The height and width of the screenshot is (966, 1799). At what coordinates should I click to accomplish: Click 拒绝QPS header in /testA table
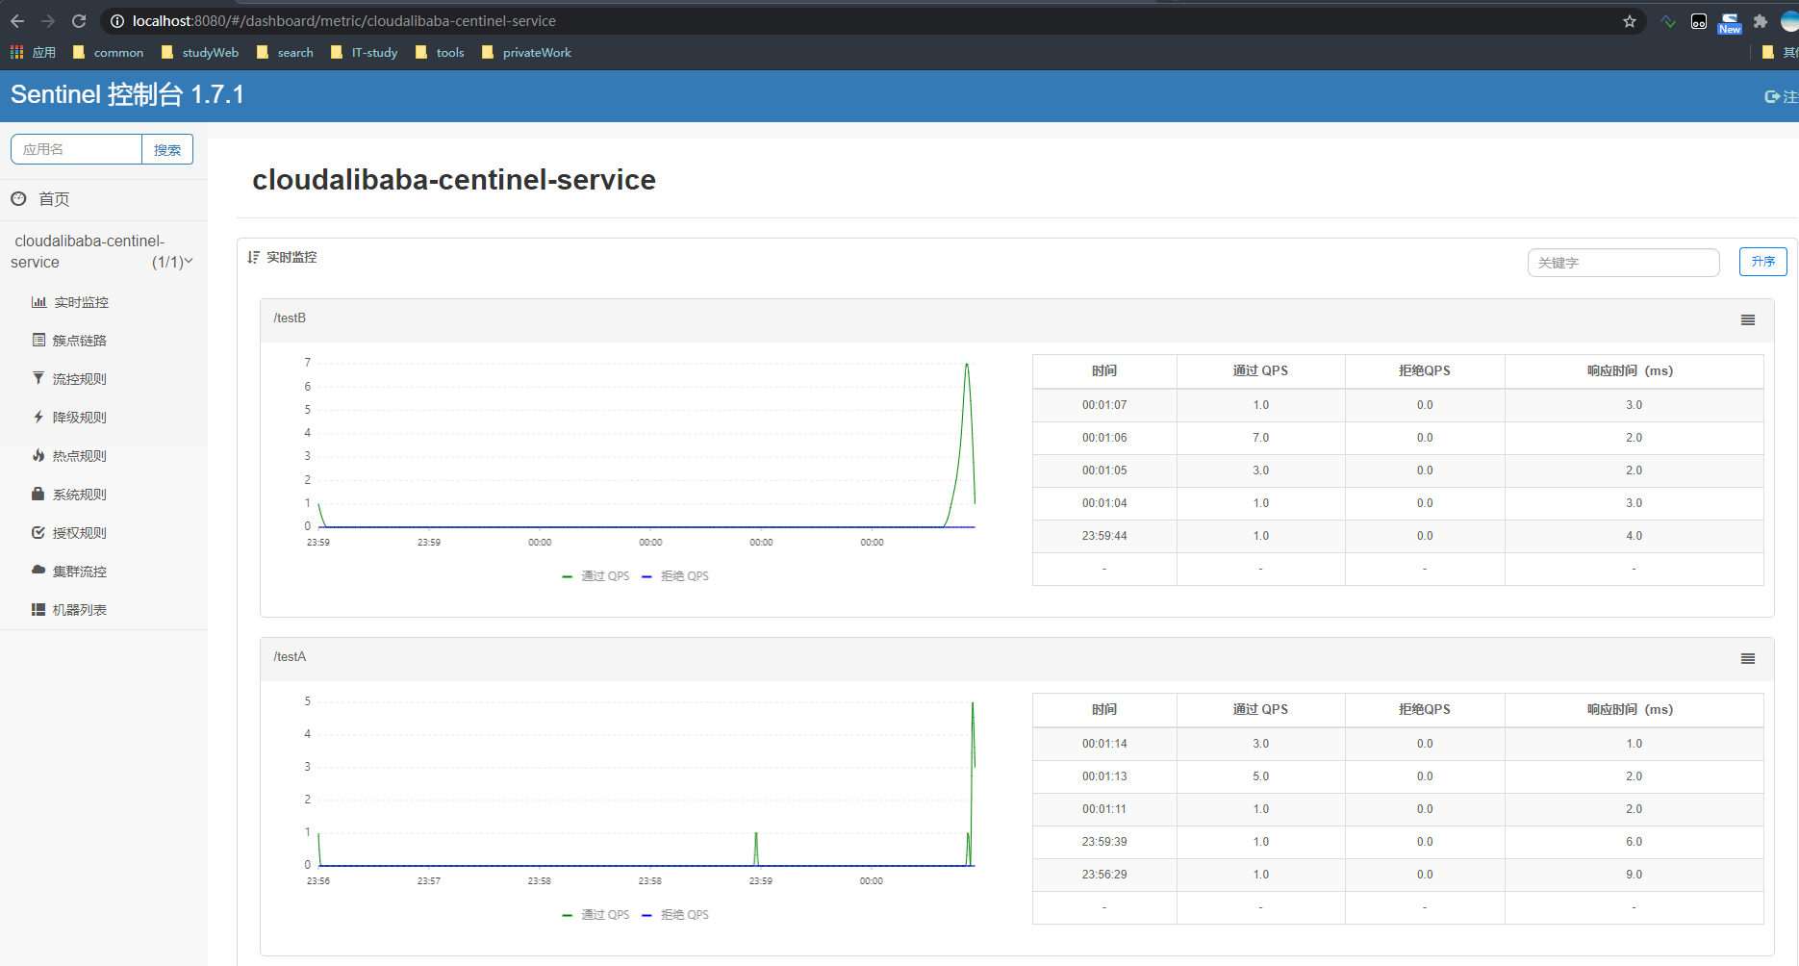click(x=1424, y=709)
